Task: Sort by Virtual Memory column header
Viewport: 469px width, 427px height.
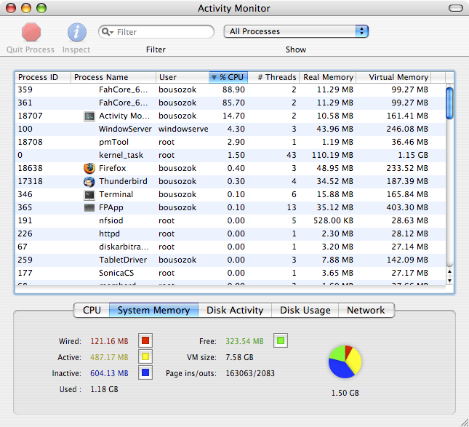Action: point(393,77)
